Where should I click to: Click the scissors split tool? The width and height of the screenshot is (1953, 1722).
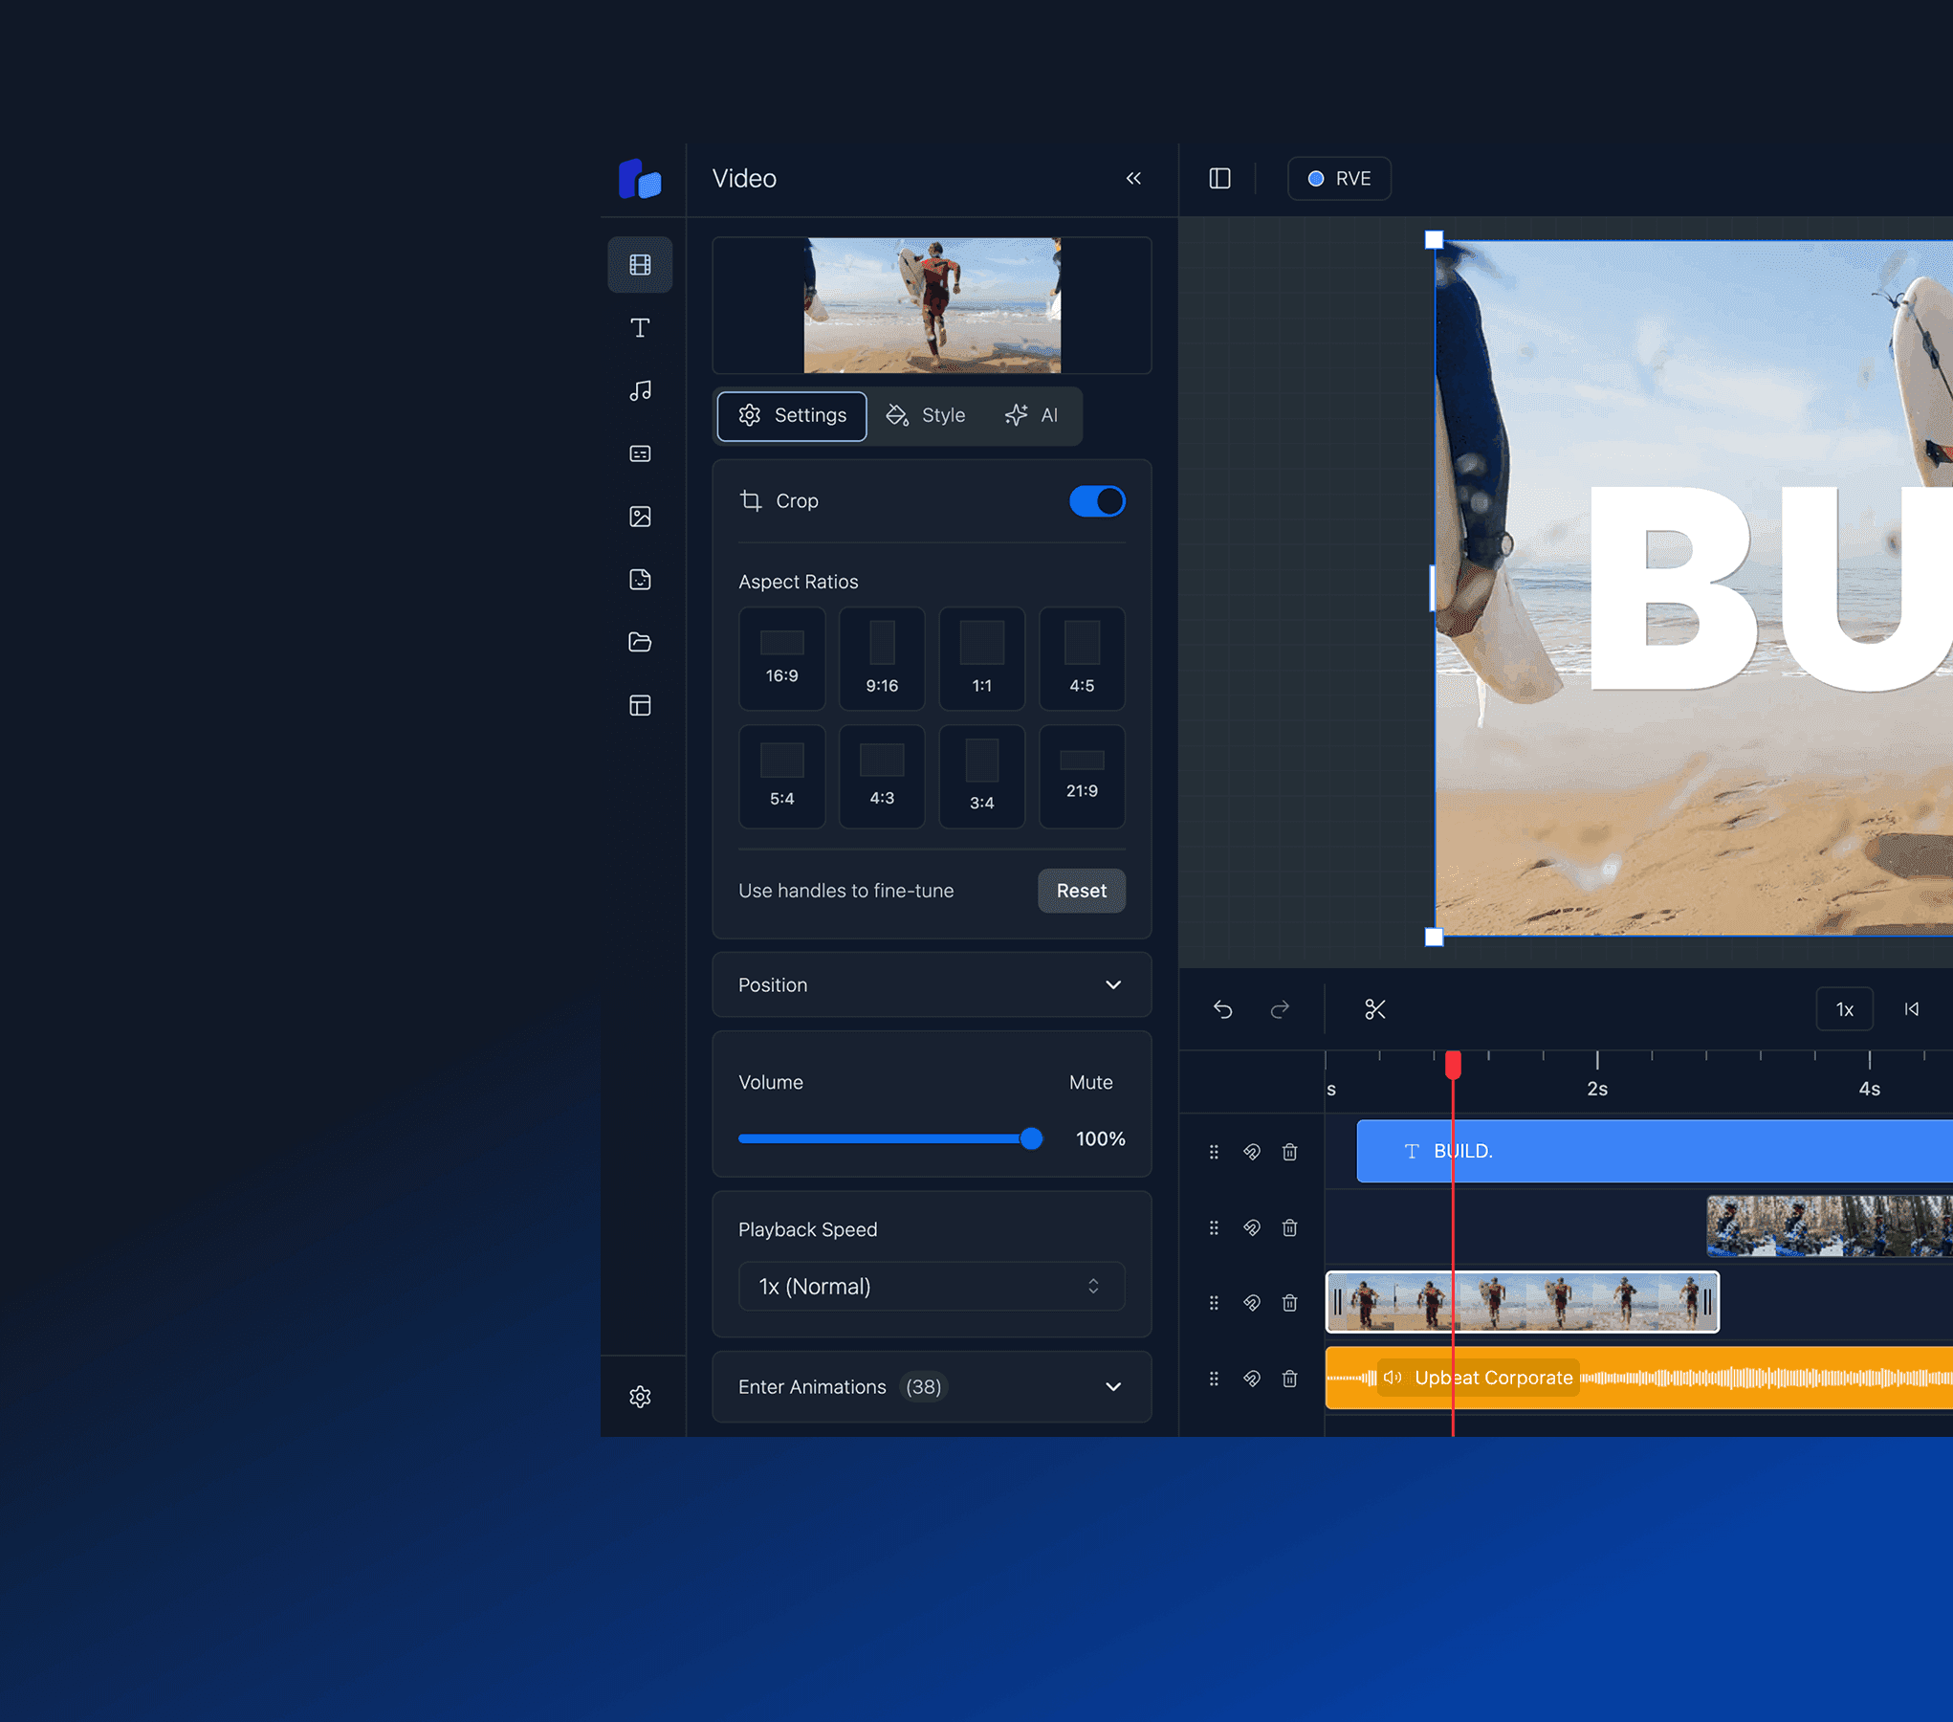[x=1374, y=1009]
